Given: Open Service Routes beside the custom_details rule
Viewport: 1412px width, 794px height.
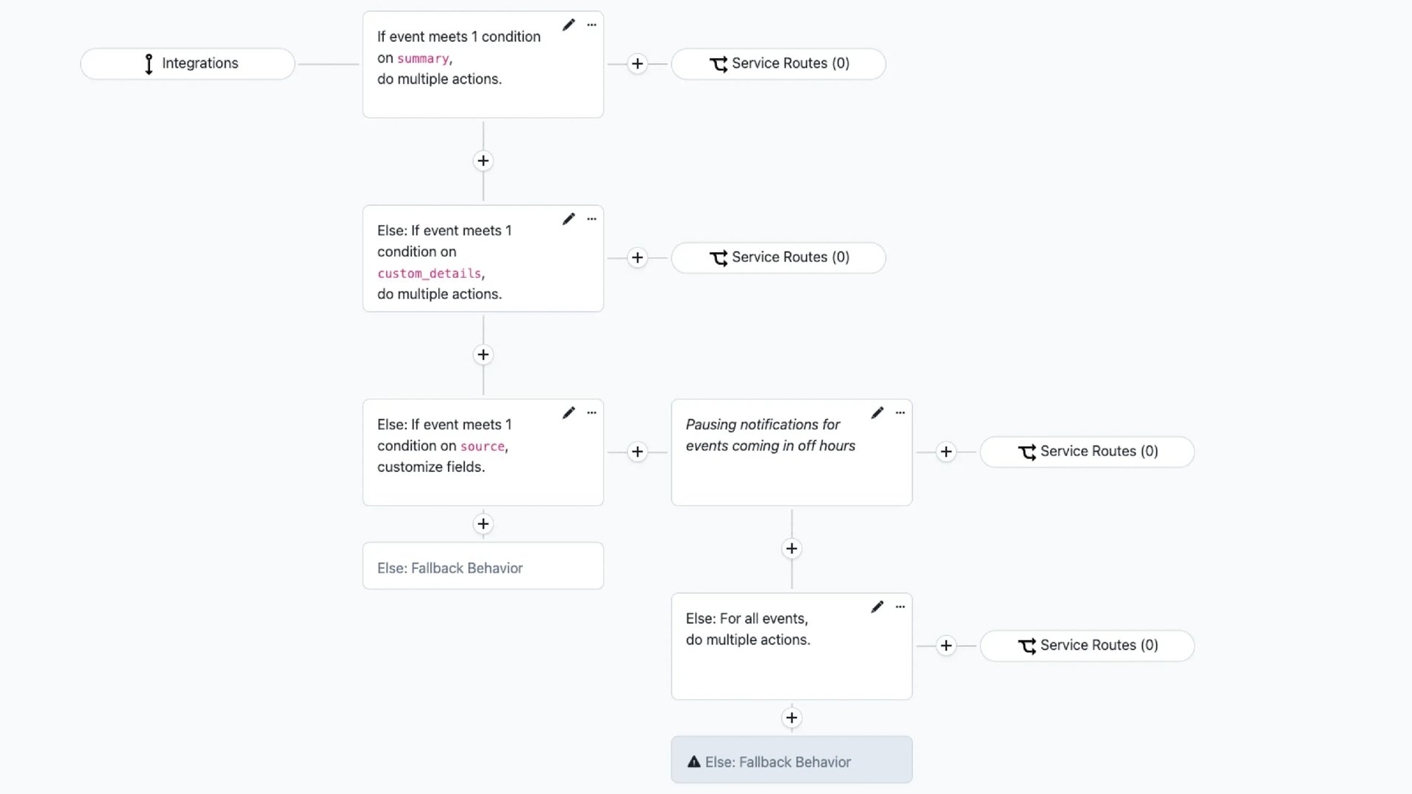Looking at the screenshot, I should pos(778,257).
